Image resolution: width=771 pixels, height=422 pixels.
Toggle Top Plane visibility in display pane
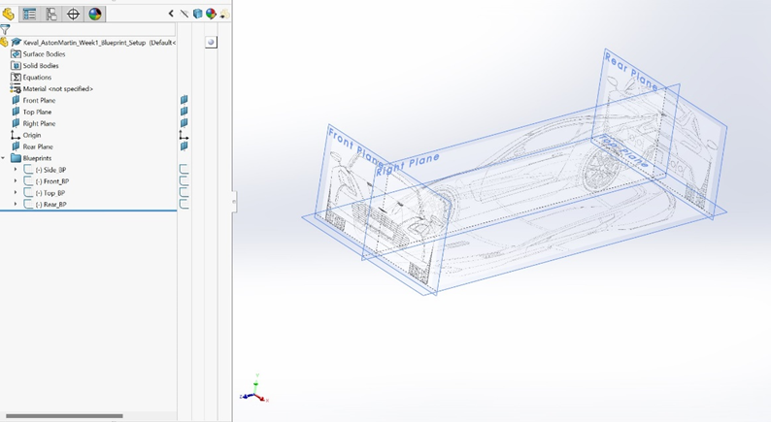point(184,112)
